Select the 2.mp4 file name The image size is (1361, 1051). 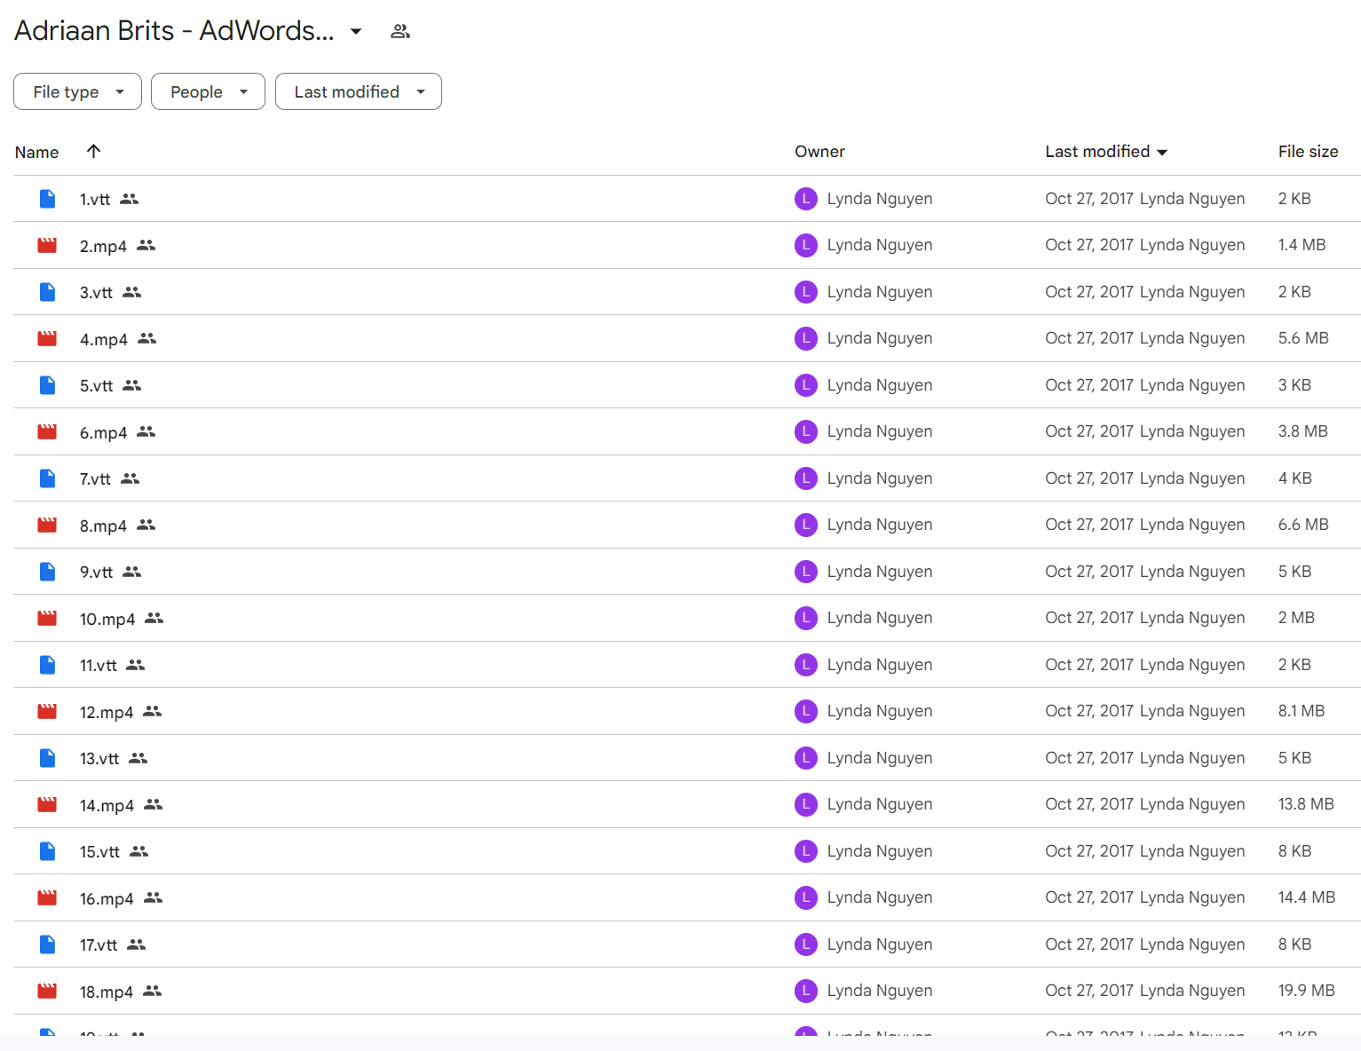point(103,247)
